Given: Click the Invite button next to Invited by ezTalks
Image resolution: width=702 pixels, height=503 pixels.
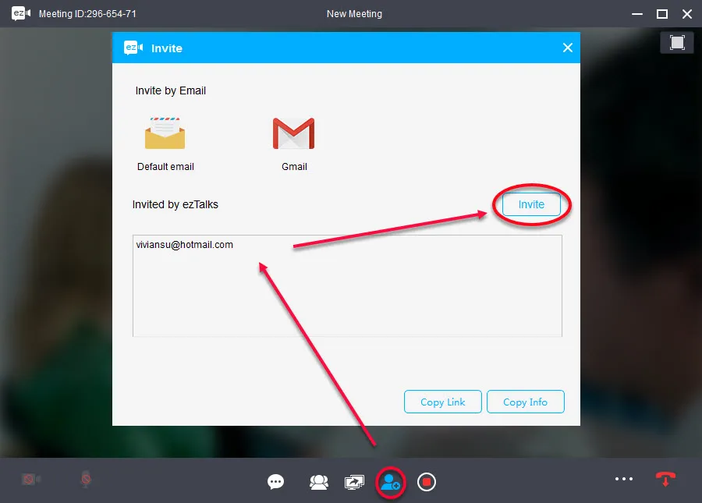Looking at the screenshot, I should pos(531,204).
